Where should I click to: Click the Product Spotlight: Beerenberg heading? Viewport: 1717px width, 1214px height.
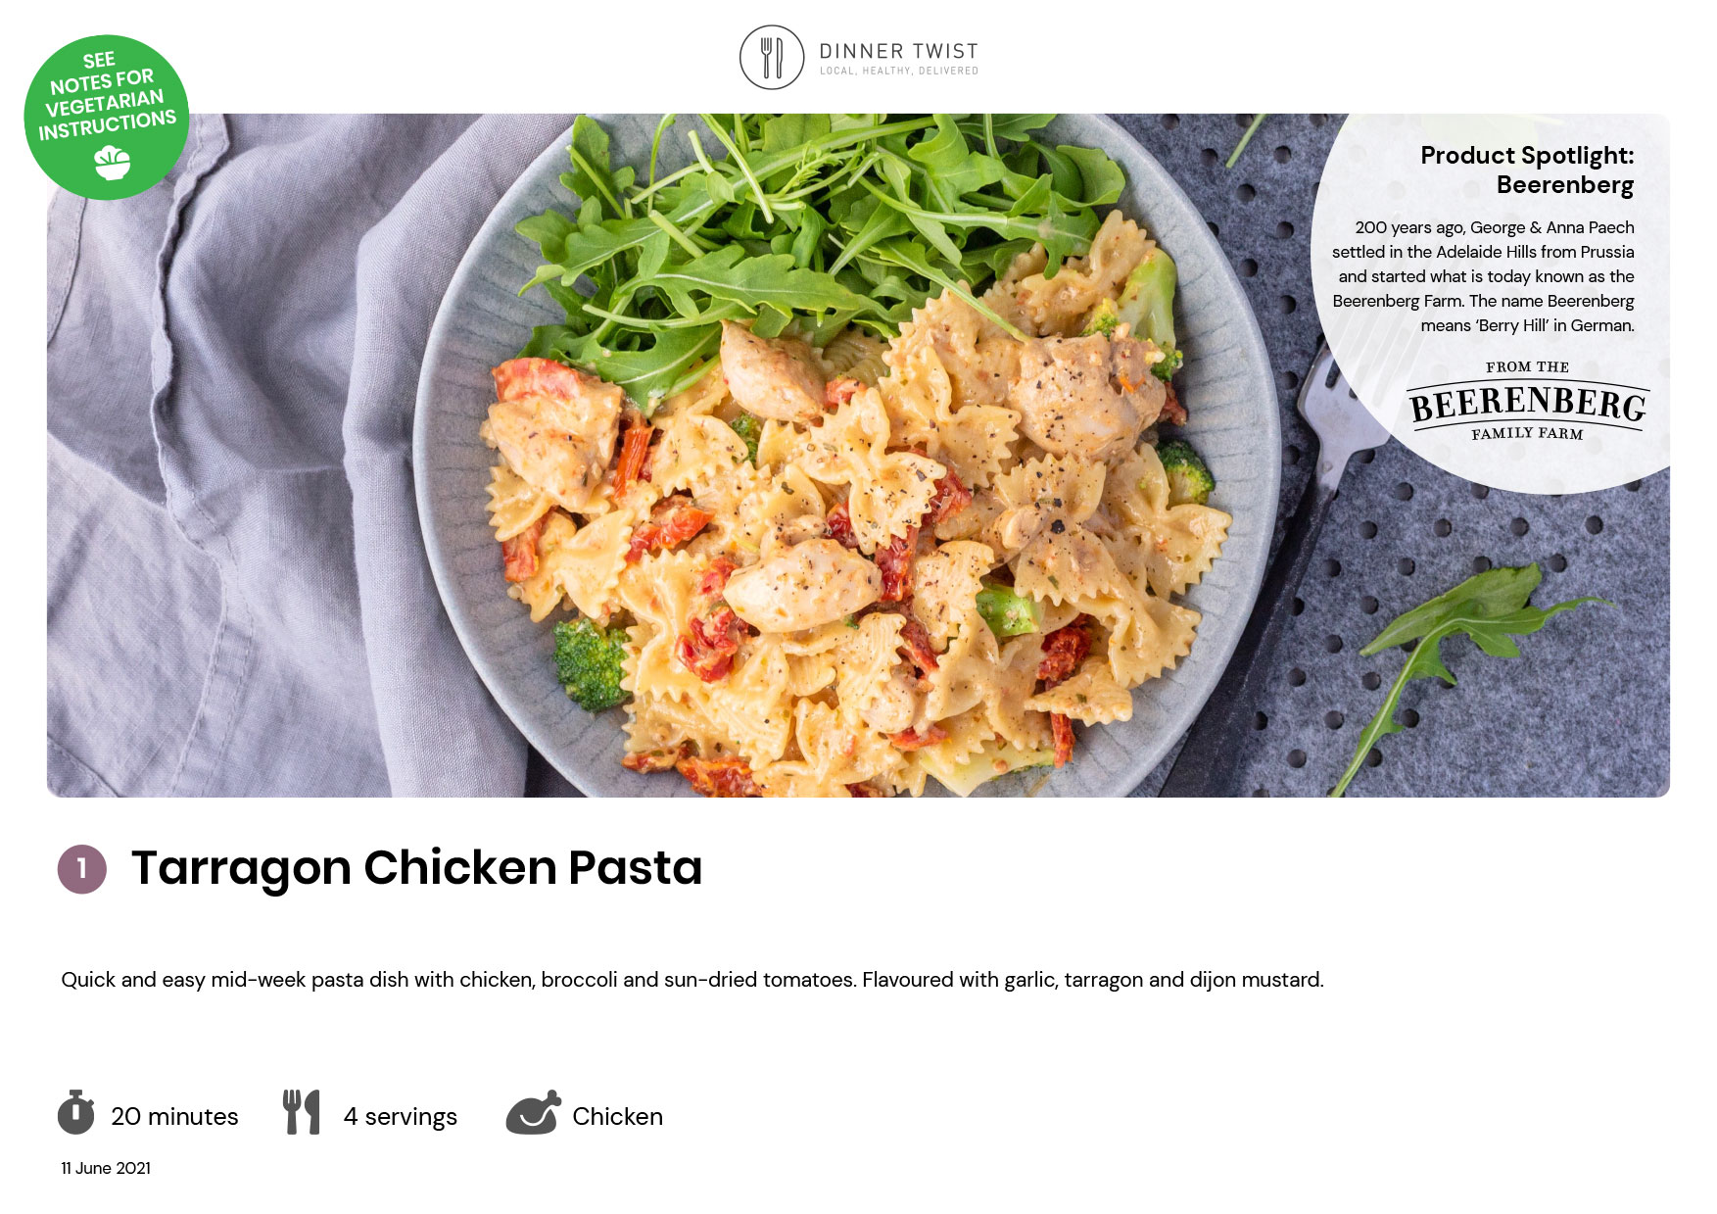tap(1527, 170)
